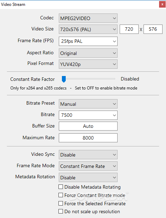
Task: Expand the Aspect Ratio Original dropdown
Action: [88, 53]
